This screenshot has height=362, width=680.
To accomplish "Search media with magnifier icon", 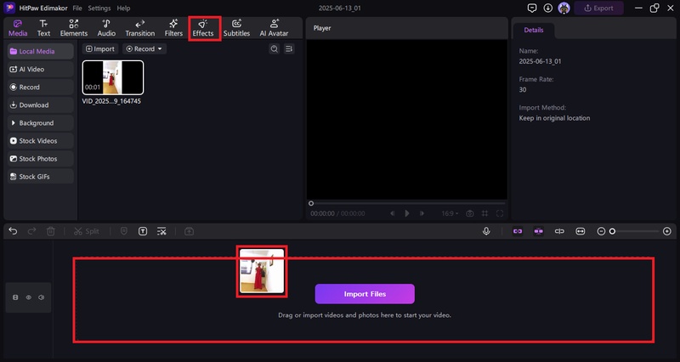I will [x=274, y=49].
